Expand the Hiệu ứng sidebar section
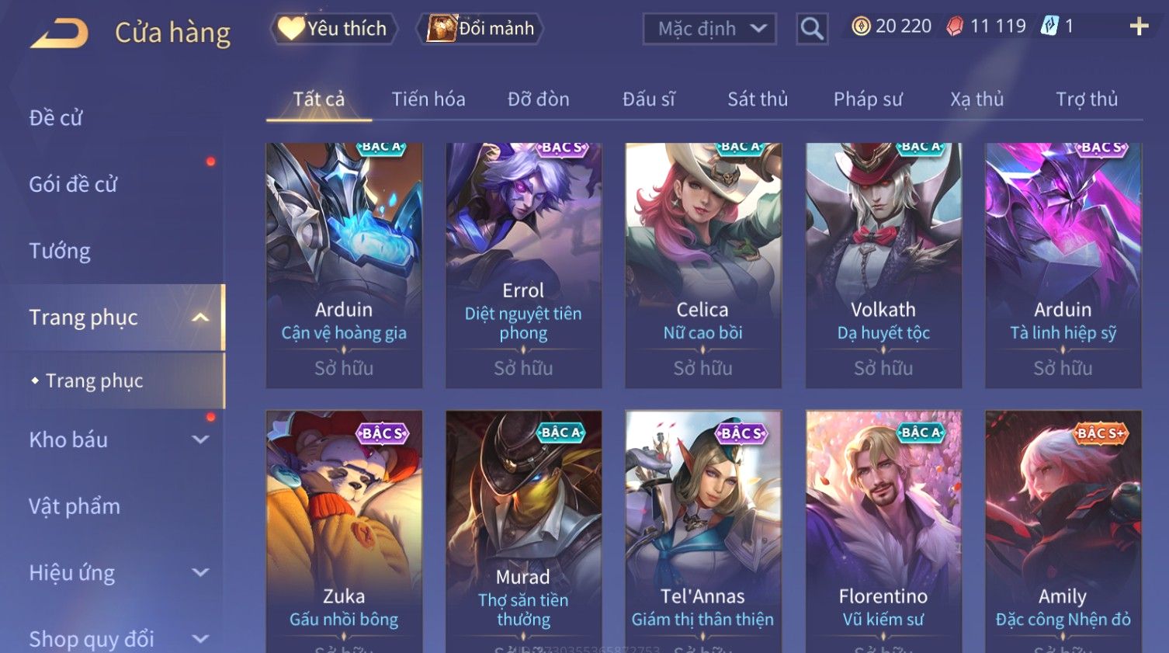The height and width of the screenshot is (653, 1169). click(x=200, y=573)
